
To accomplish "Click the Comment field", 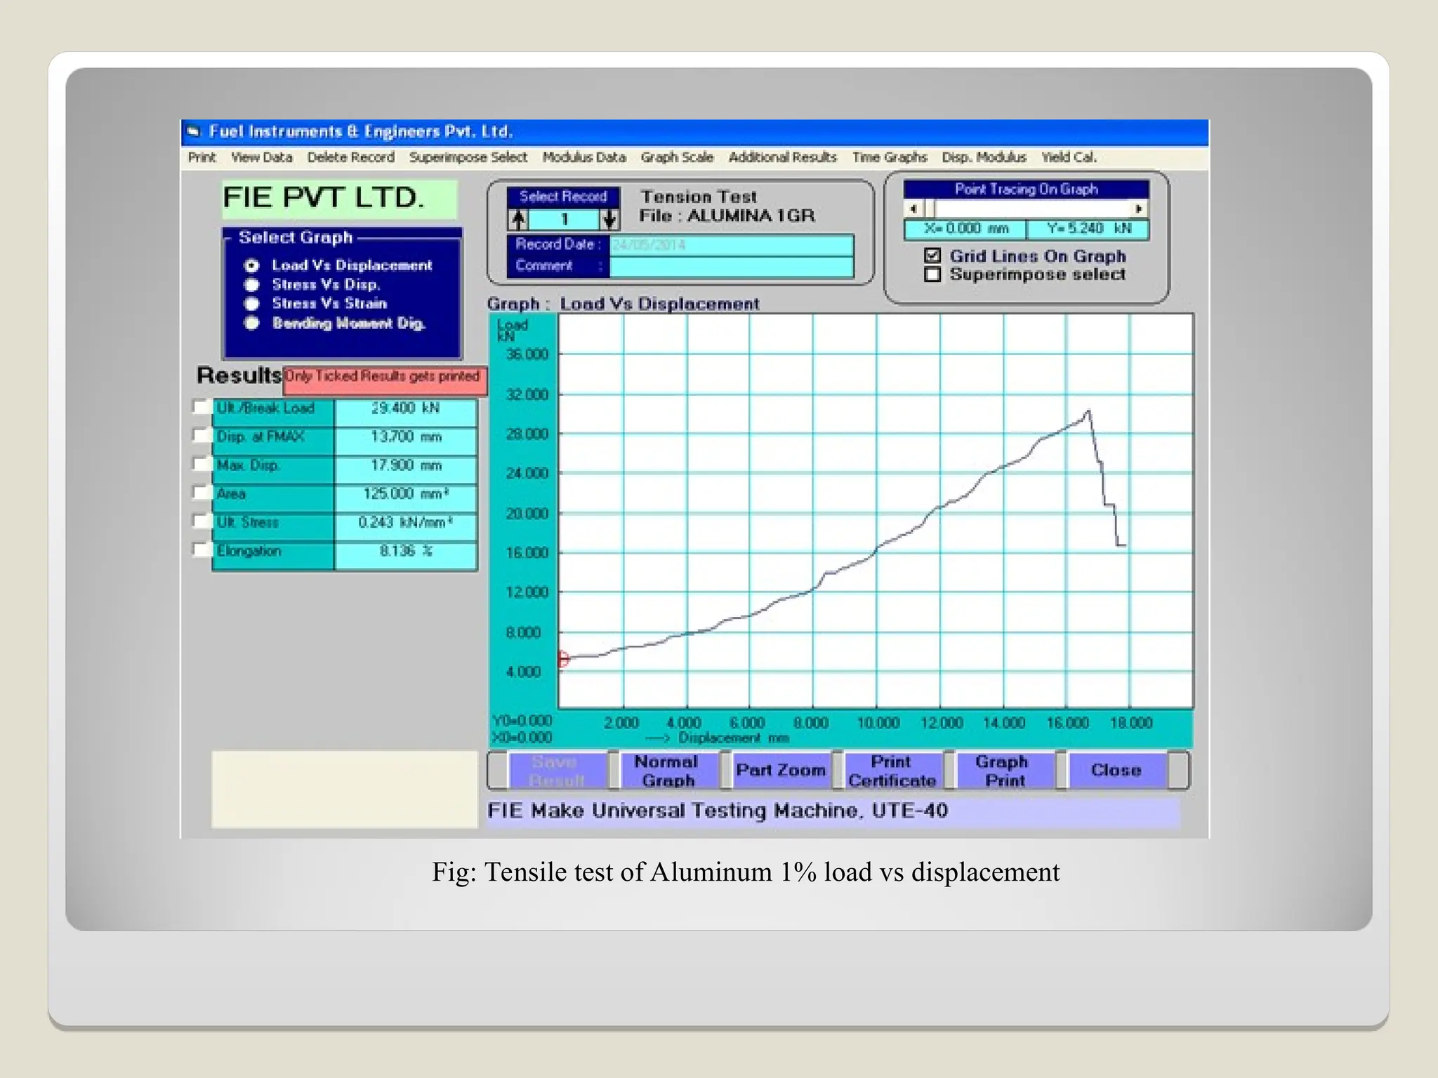I will click(x=732, y=266).
